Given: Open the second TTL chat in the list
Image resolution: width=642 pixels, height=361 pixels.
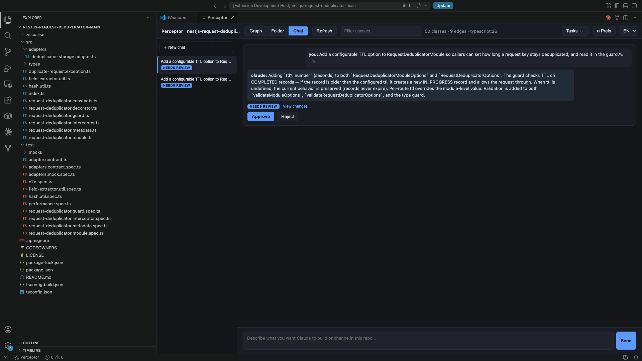Looking at the screenshot, I should coord(197,82).
